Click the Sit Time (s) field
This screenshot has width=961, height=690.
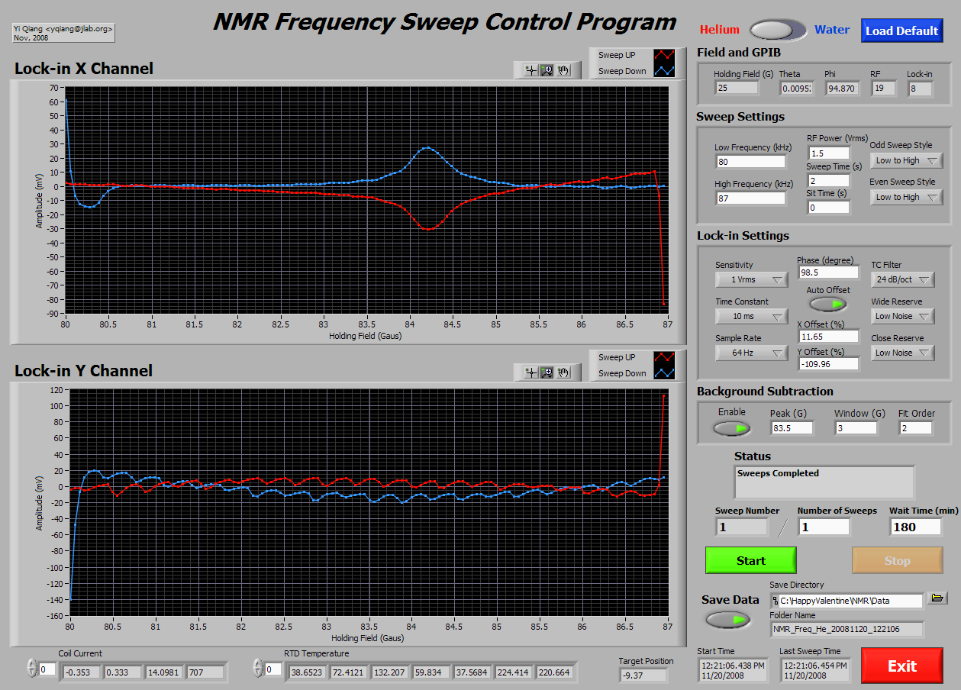coord(829,208)
